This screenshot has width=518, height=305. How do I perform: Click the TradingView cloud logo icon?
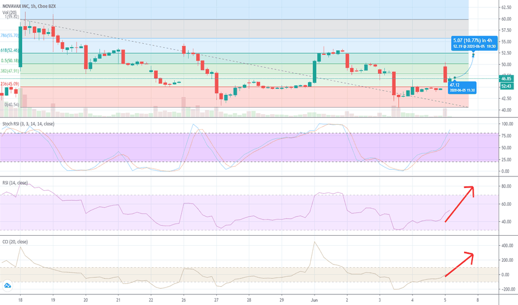coord(7,286)
